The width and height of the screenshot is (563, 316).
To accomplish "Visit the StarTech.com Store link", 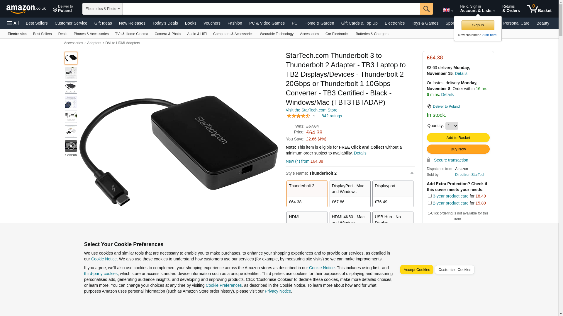I will 311,110.
